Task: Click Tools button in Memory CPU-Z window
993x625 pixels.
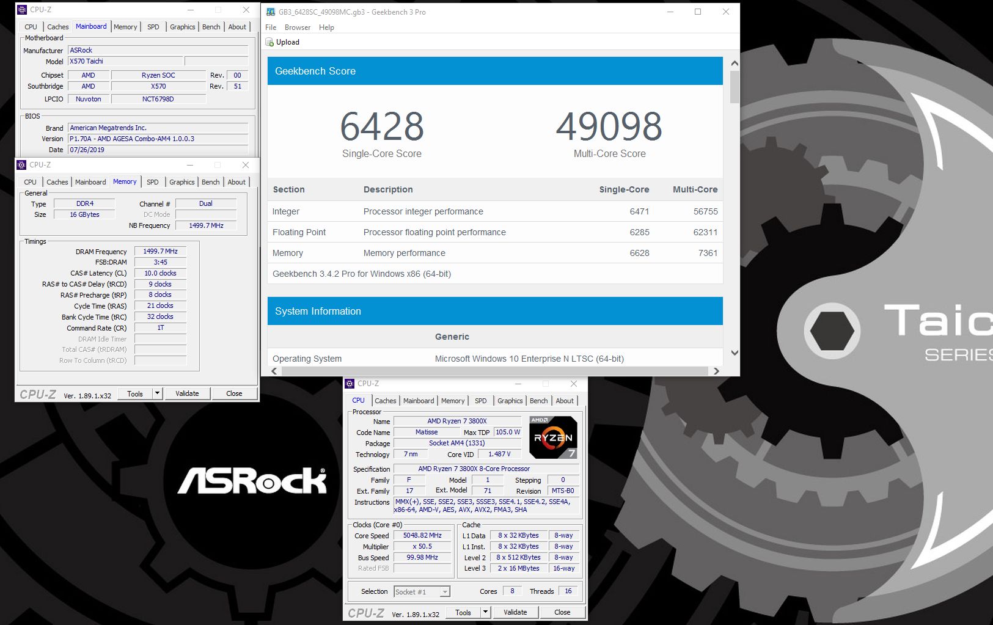Action: pos(135,394)
